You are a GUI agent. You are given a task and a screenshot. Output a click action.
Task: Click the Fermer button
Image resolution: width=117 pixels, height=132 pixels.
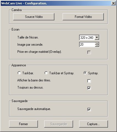click(x=23, y=124)
